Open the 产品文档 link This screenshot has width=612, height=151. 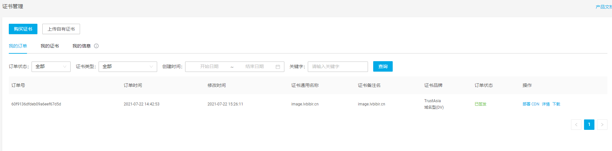pyautogui.click(x=603, y=7)
